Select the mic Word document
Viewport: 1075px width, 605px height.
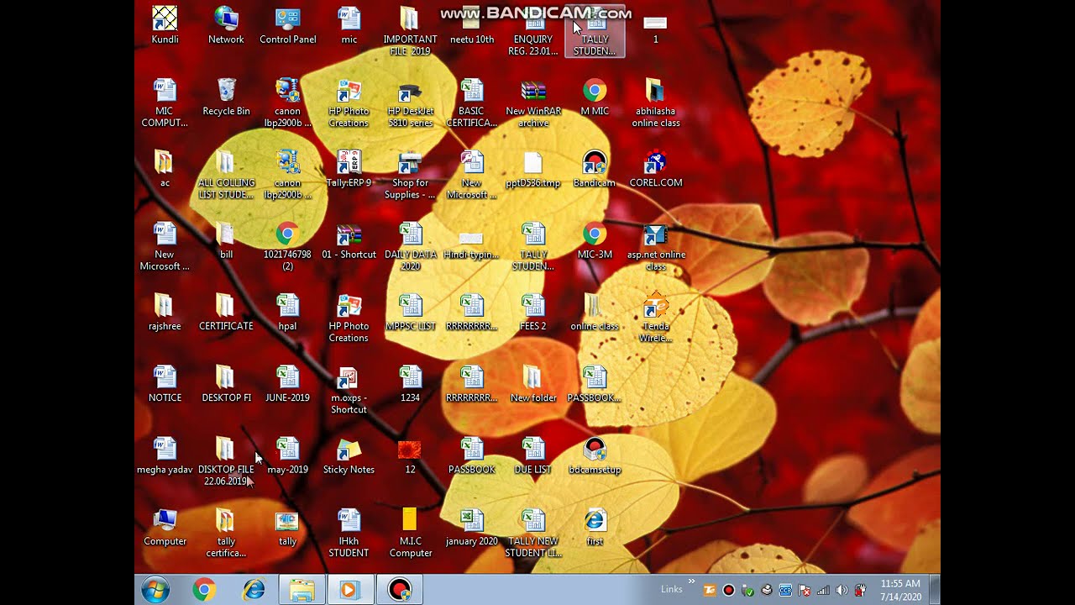point(349,25)
